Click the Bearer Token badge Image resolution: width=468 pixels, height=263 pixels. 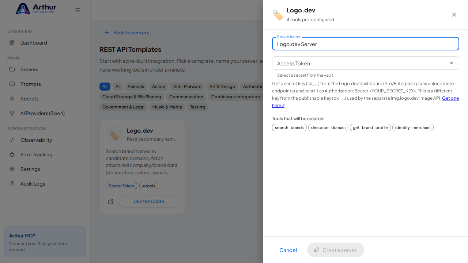coord(121,186)
